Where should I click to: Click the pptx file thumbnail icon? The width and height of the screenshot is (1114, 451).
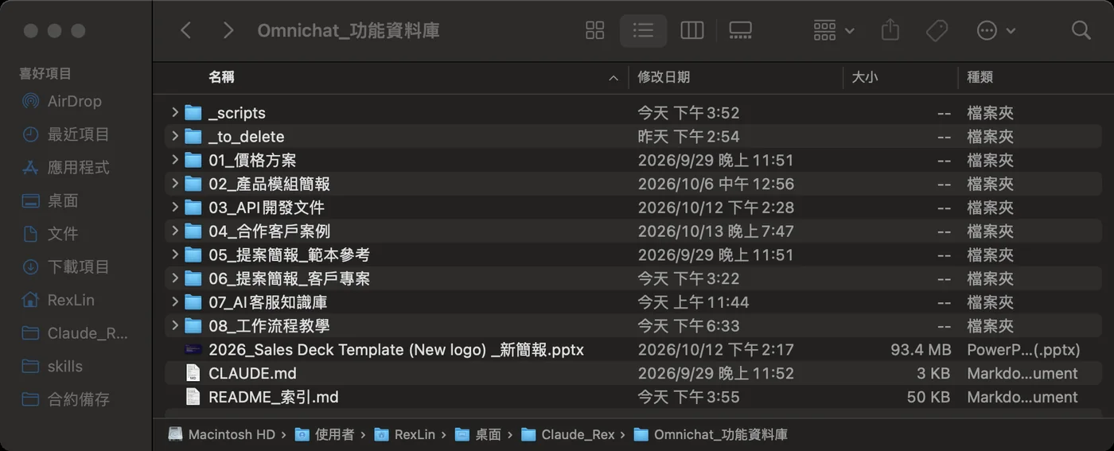tap(193, 350)
